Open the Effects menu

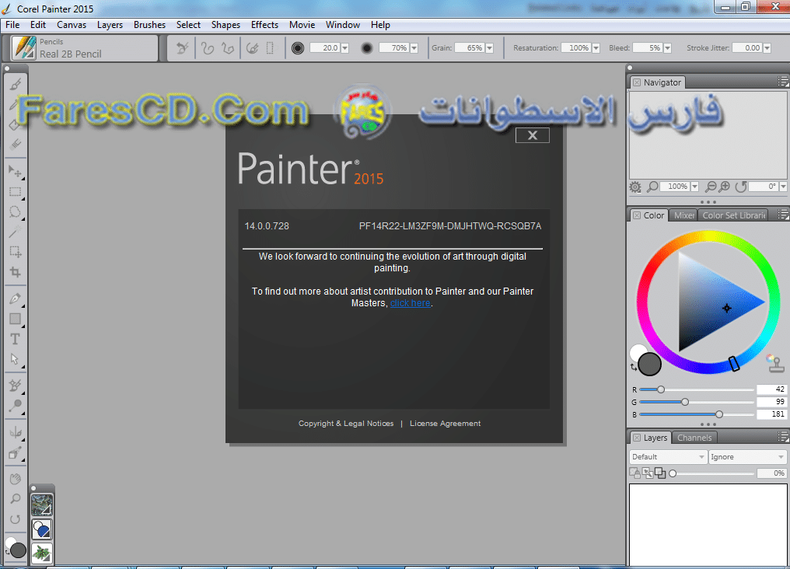click(x=264, y=25)
